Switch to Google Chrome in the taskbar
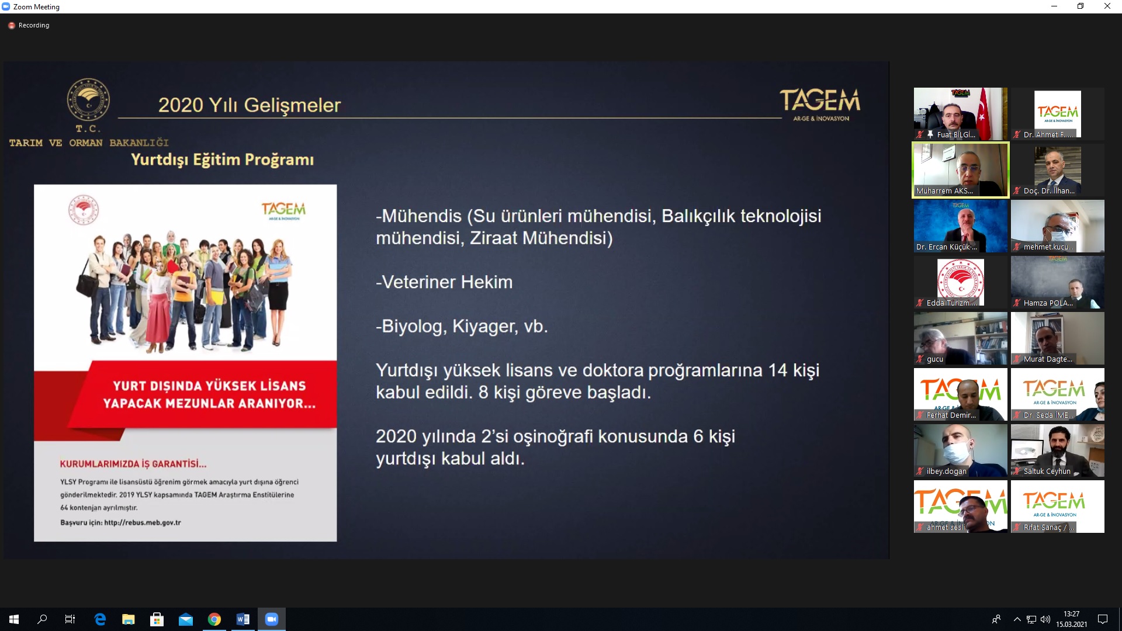The height and width of the screenshot is (631, 1122). pyautogui.click(x=214, y=619)
